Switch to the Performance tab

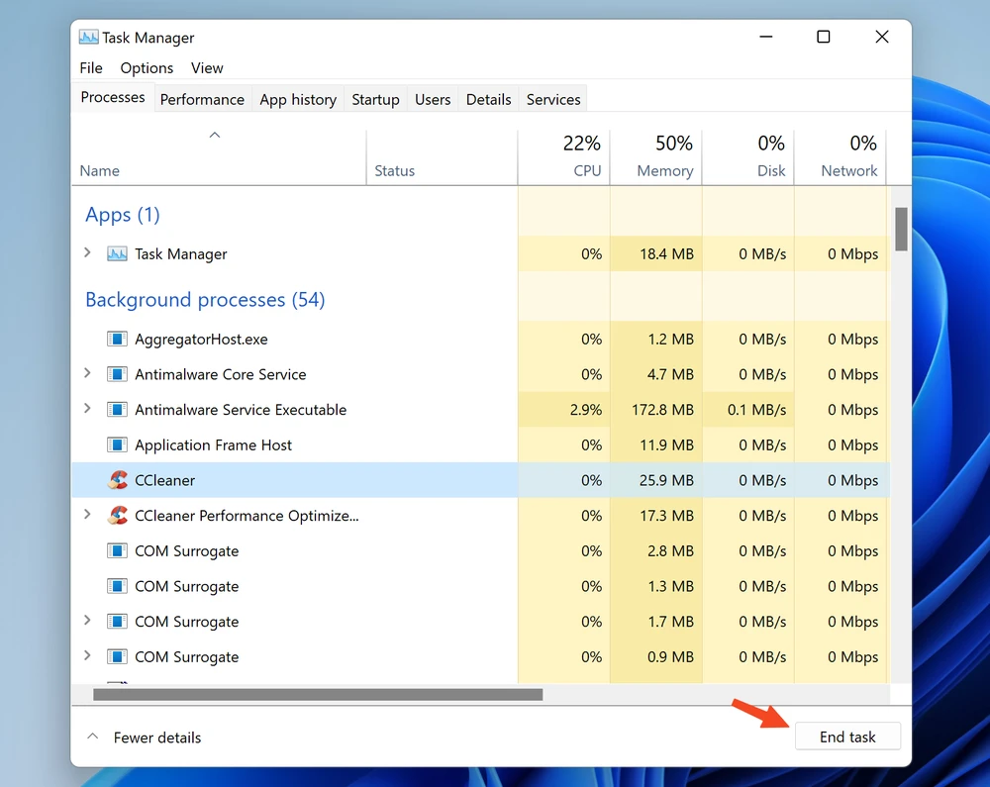point(202,99)
